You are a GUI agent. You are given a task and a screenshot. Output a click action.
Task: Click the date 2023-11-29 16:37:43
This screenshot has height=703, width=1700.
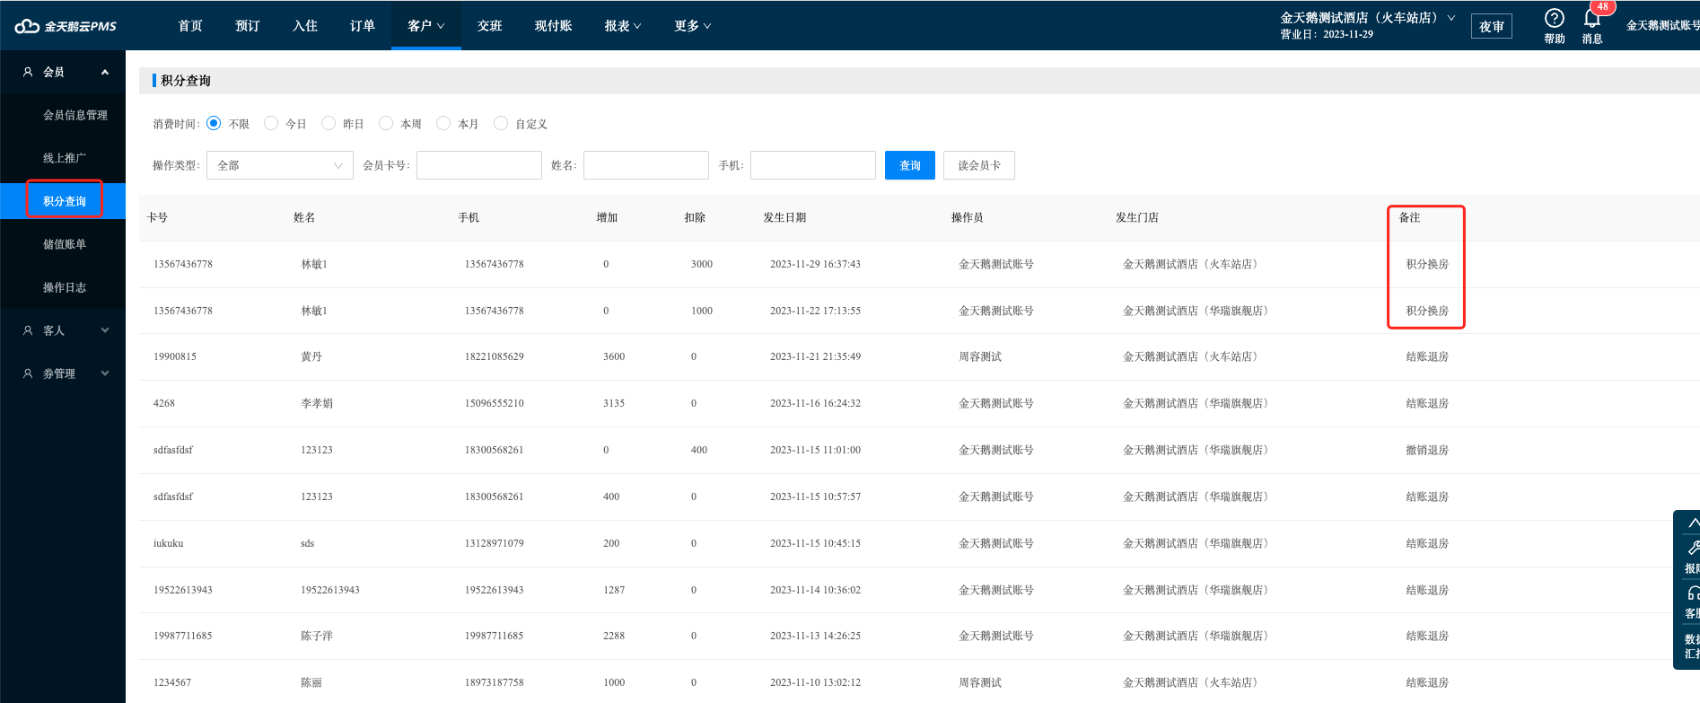pos(815,264)
